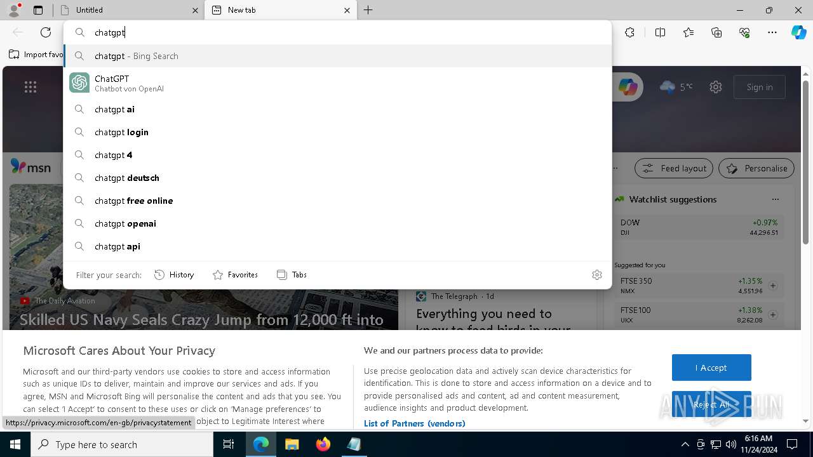Choose 'chatgpt free online' suggestion
The width and height of the screenshot is (813, 457).
point(337,201)
